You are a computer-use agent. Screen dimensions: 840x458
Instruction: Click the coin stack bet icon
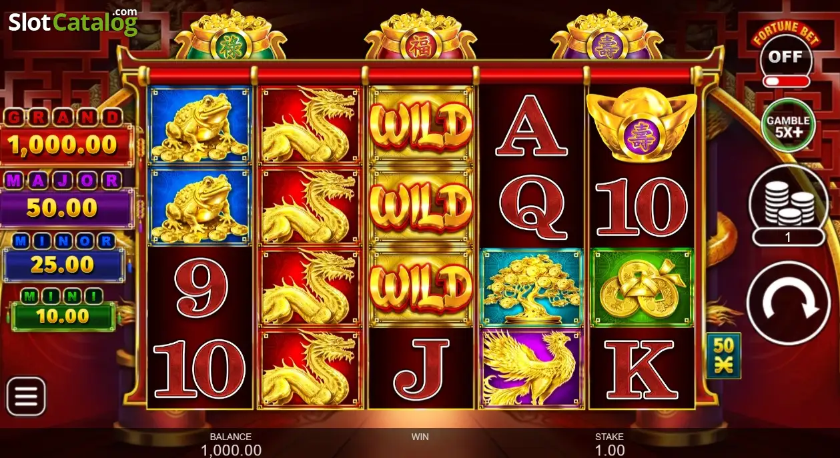789,197
